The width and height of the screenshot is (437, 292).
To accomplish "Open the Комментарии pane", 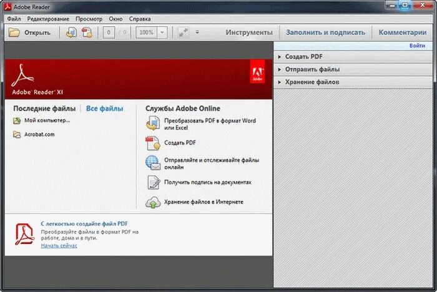I will [403, 32].
